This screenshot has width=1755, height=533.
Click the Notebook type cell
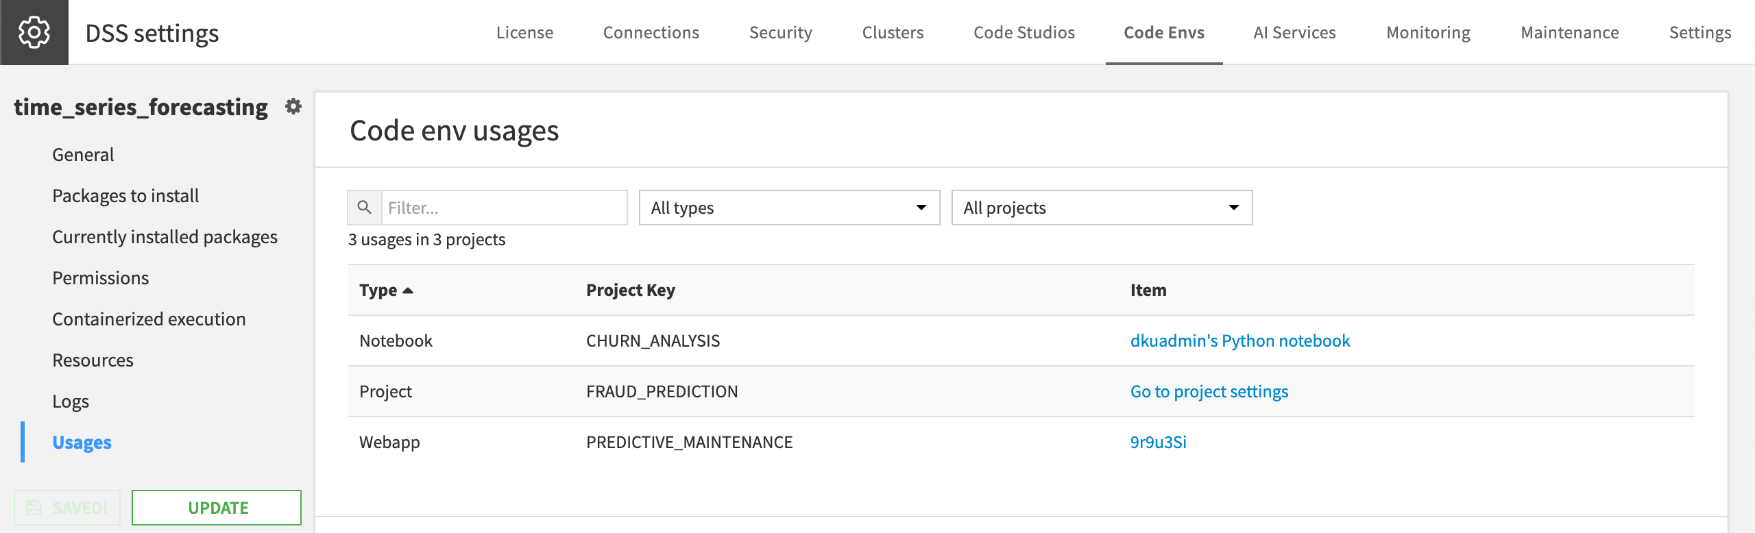396,340
